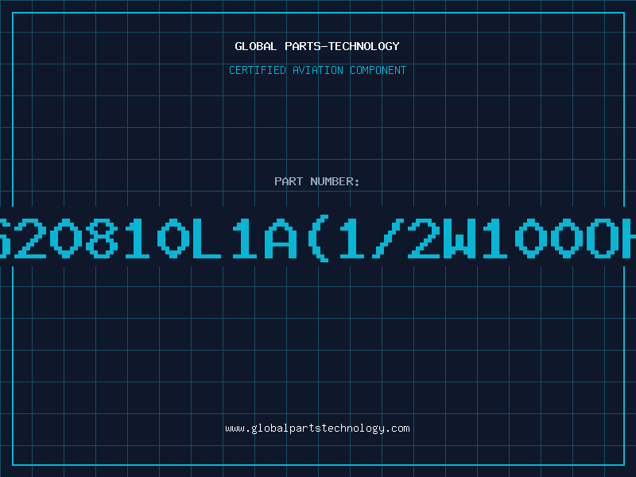636x477 pixels.
Task: Select the 'CERTIFIED AVIATION COMPONENT' subtitle
Action: tap(317, 70)
